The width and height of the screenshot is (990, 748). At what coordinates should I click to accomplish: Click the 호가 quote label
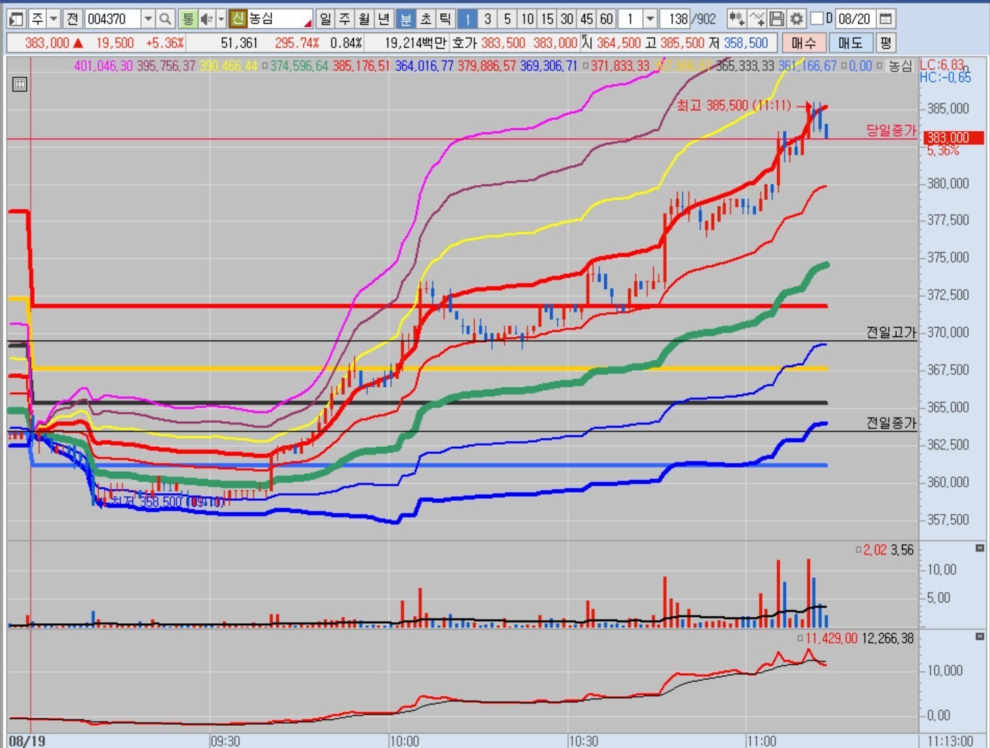point(464,43)
